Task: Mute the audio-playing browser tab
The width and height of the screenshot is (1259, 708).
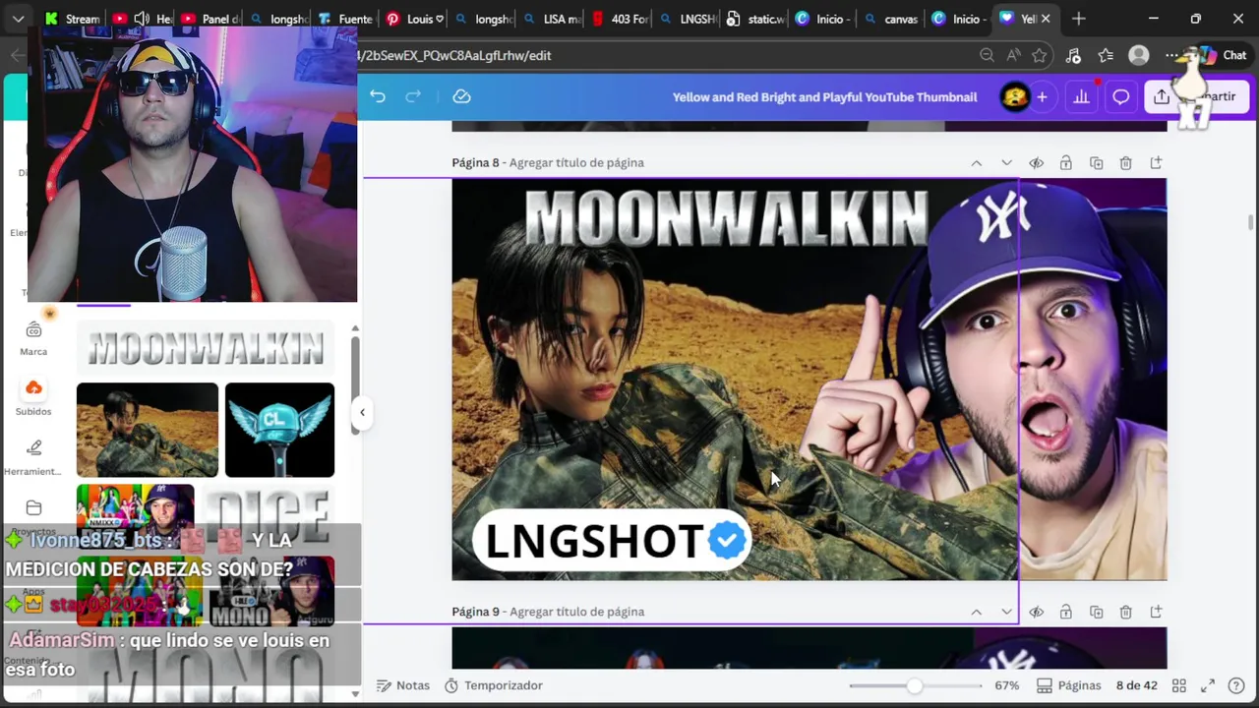Action: [x=142, y=19]
